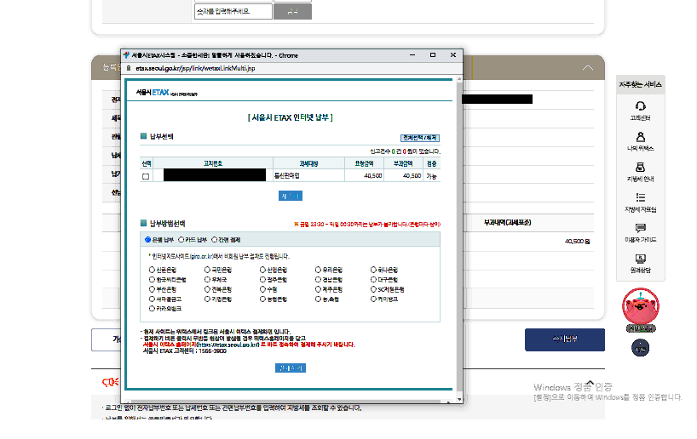Image resolution: width=697 pixels, height=439 pixels.
Task: Open 원격상담 monitor icon
Action: (640, 259)
